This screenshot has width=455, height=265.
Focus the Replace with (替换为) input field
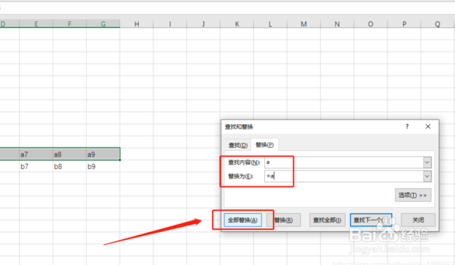344,176
